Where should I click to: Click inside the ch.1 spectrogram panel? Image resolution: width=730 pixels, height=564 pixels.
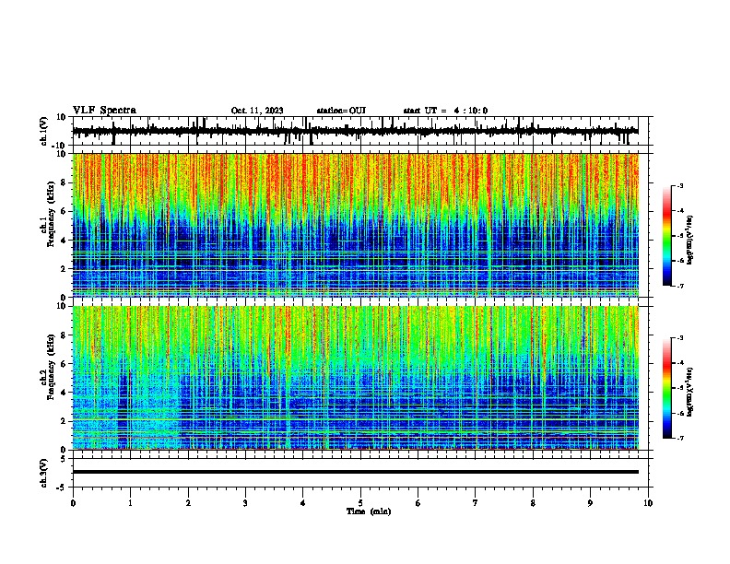click(356, 225)
